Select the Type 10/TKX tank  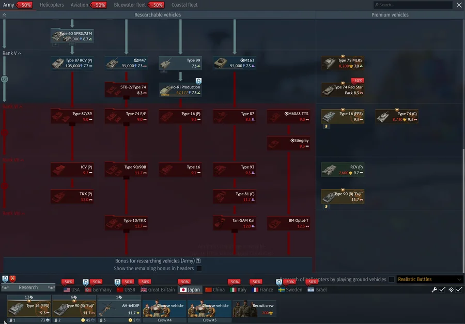(127, 223)
